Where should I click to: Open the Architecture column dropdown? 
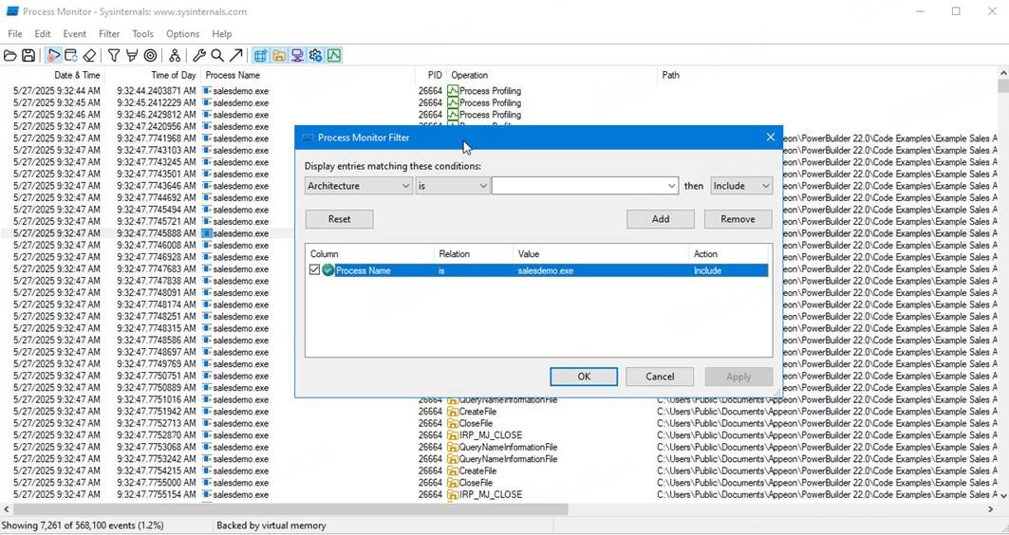coord(359,186)
